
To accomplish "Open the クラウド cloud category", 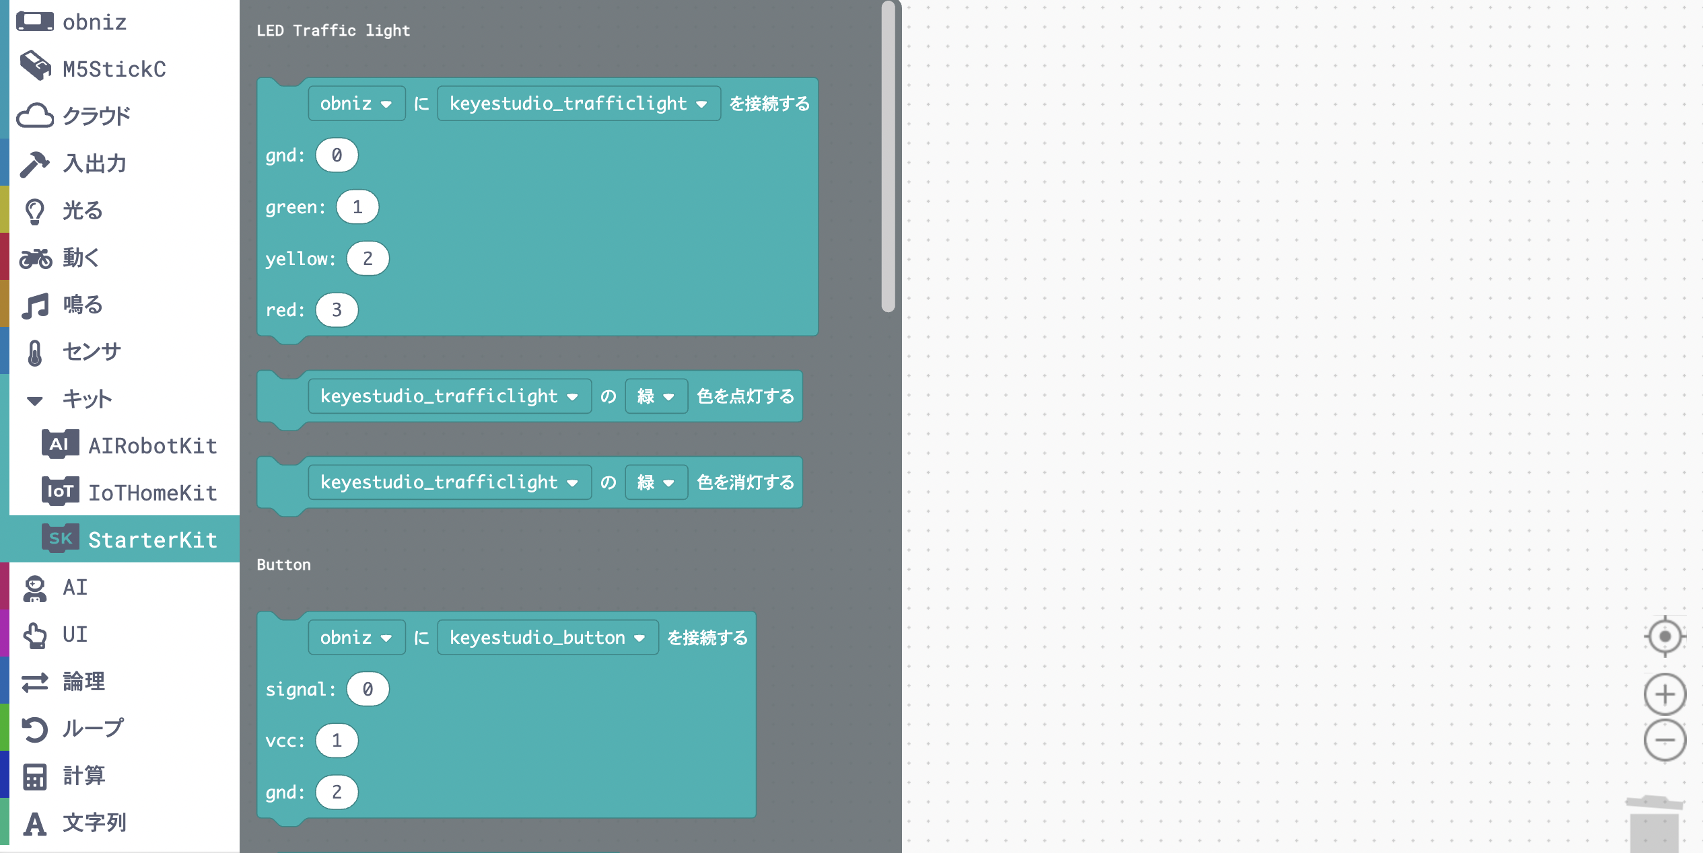I will click(x=96, y=116).
